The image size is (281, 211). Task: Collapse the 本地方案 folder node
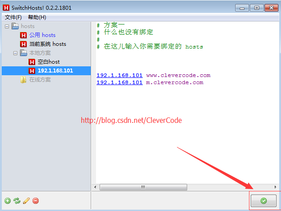tap(15, 53)
